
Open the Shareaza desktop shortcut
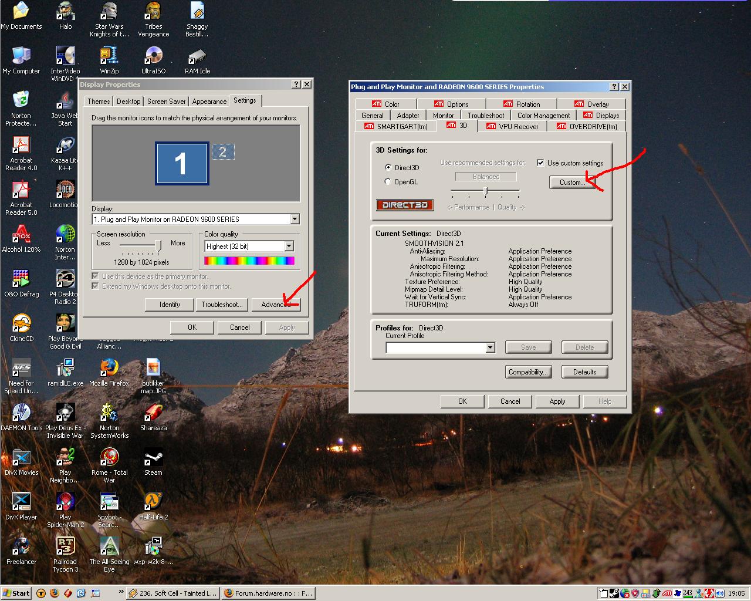[153, 417]
